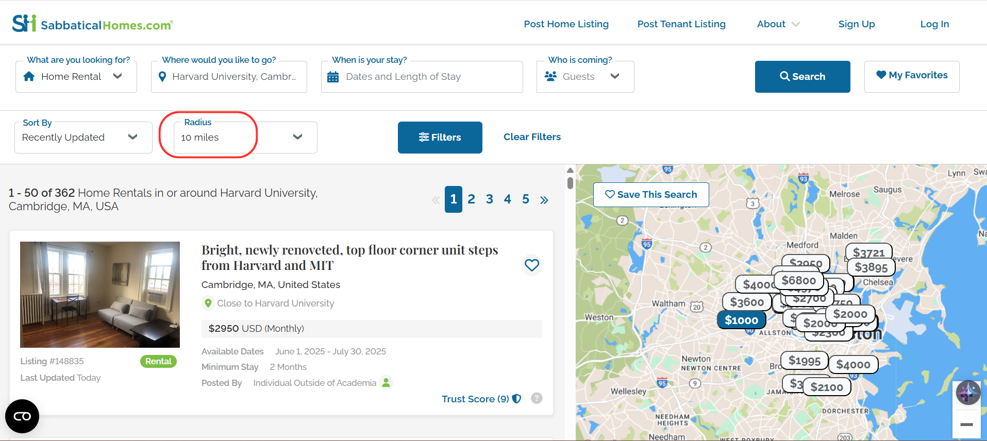Select the $1000 price marker on the map
Image resolution: width=987 pixels, height=441 pixels.
coord(741,320)
